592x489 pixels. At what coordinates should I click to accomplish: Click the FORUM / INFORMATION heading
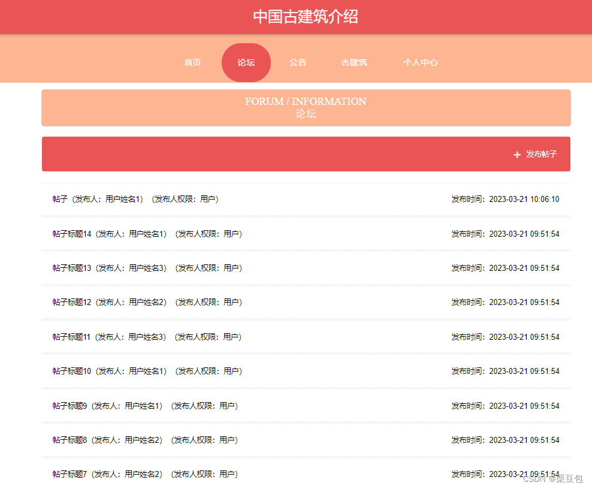pos(306,101)
